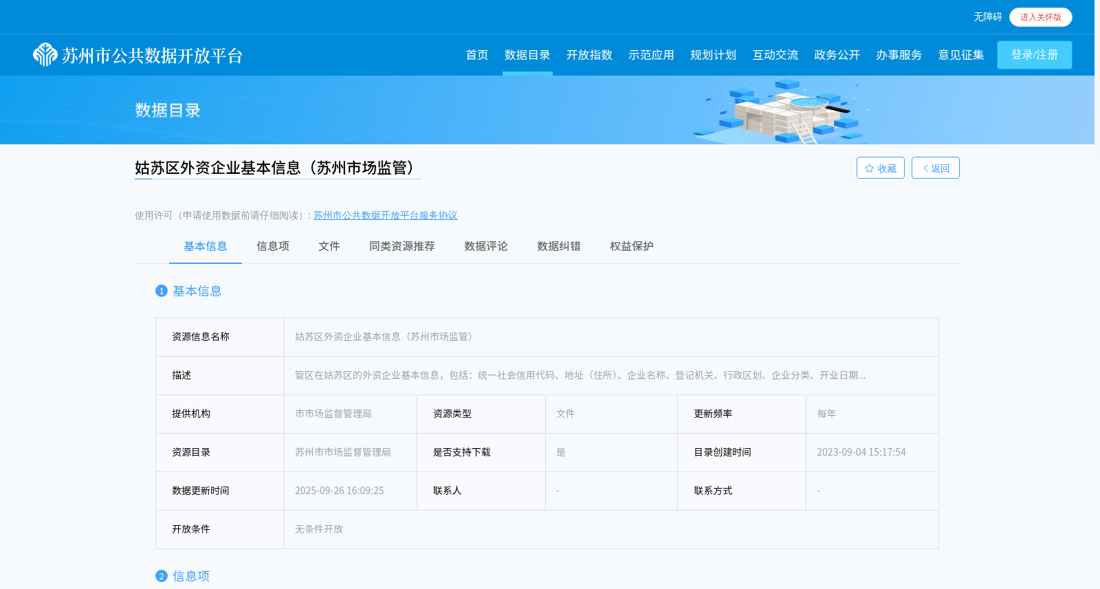Click the 数据目录 banner heading
This screenshot has width=1100, height=589.
coord(168,110)
